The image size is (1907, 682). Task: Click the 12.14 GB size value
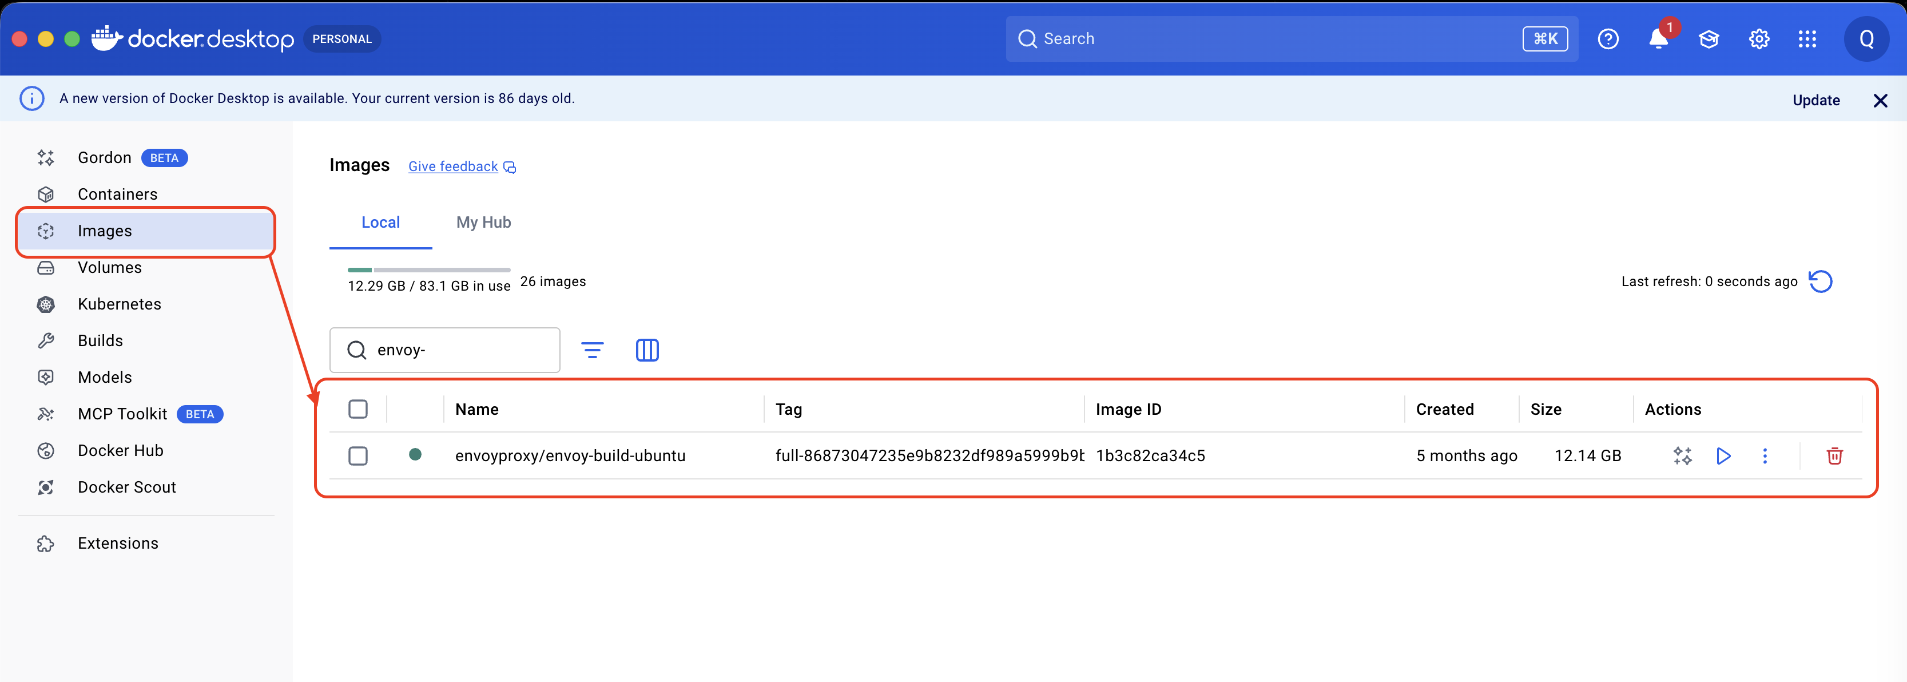1587,456
